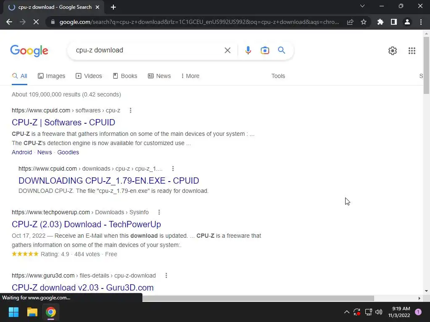Go back to the previous page
This screenshot has width=430, height=322.
(9, 22)
